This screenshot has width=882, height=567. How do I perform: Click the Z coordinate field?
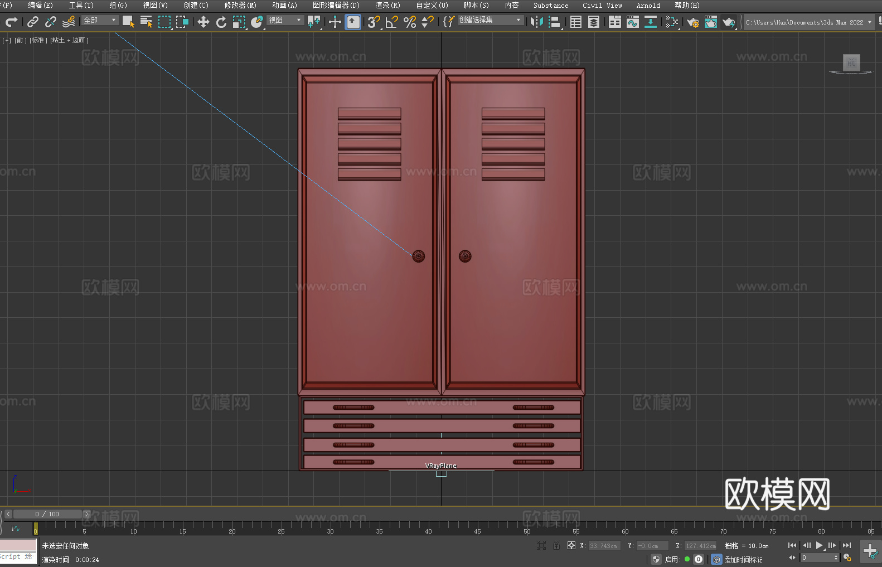[x=700, y=546]
